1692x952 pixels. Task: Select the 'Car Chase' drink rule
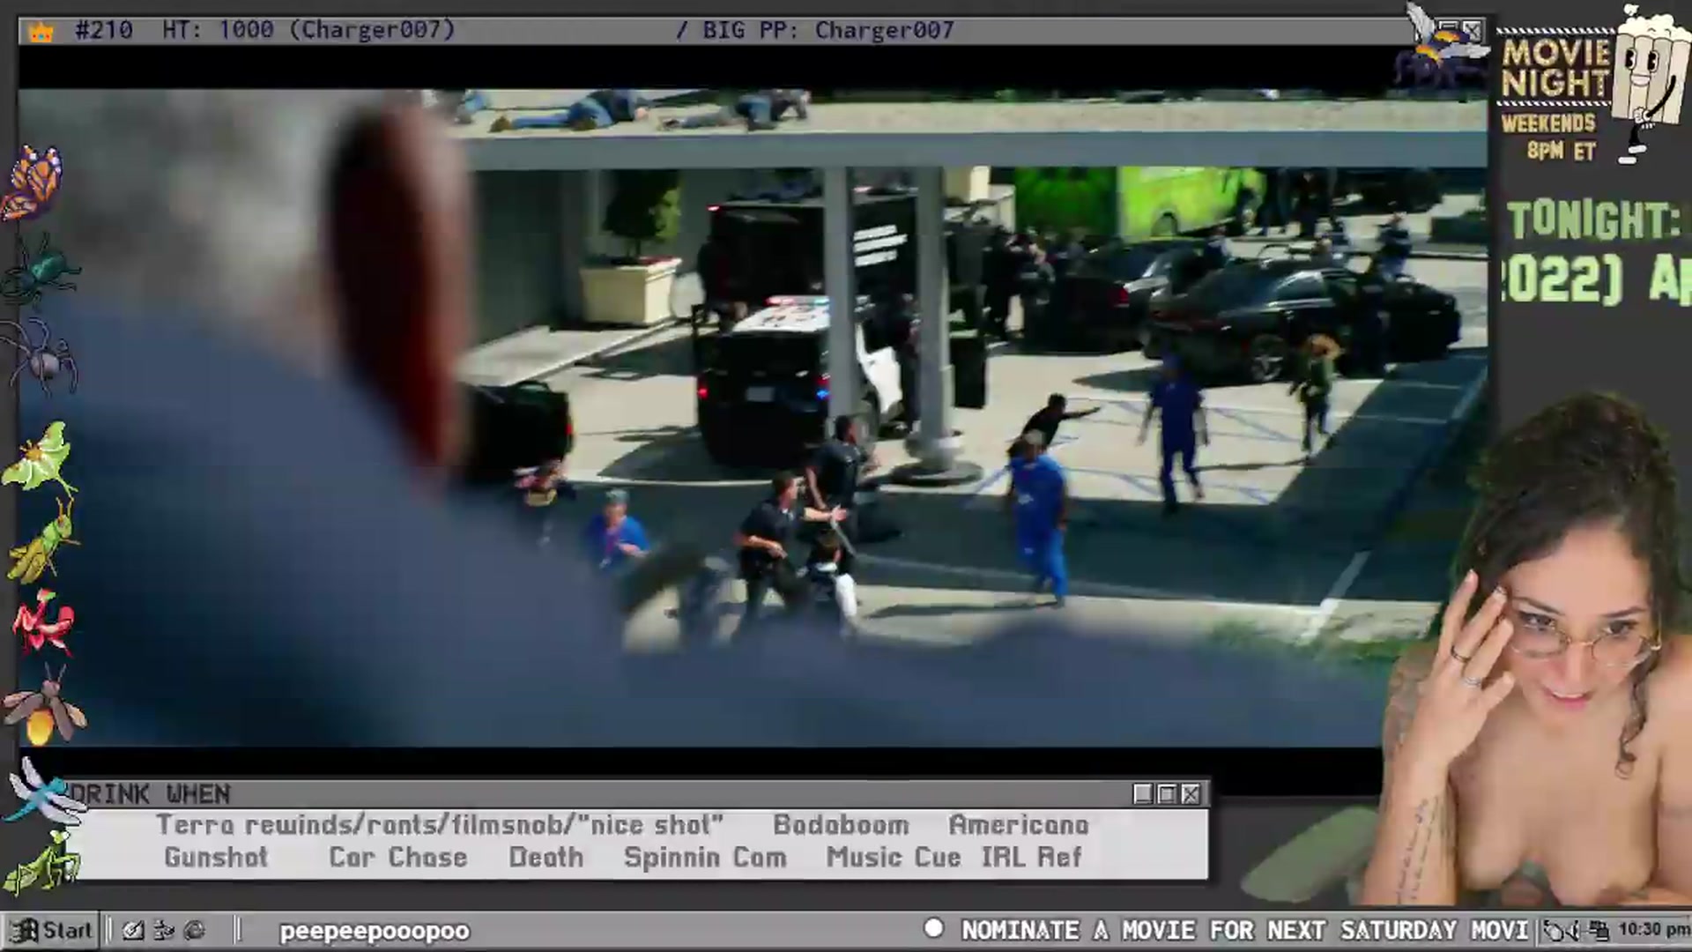(397, 858)
